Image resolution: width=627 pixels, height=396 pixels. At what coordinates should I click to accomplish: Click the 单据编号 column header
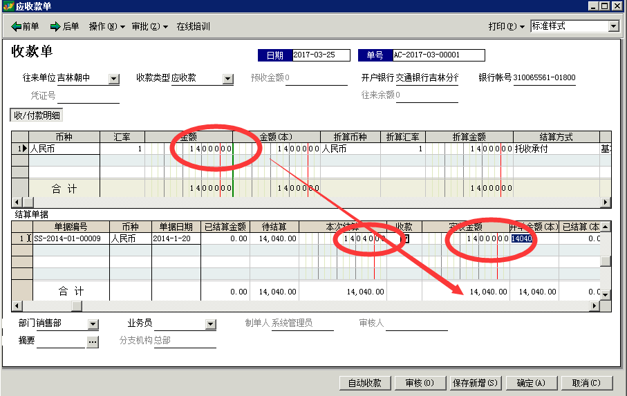click(71, 227)
